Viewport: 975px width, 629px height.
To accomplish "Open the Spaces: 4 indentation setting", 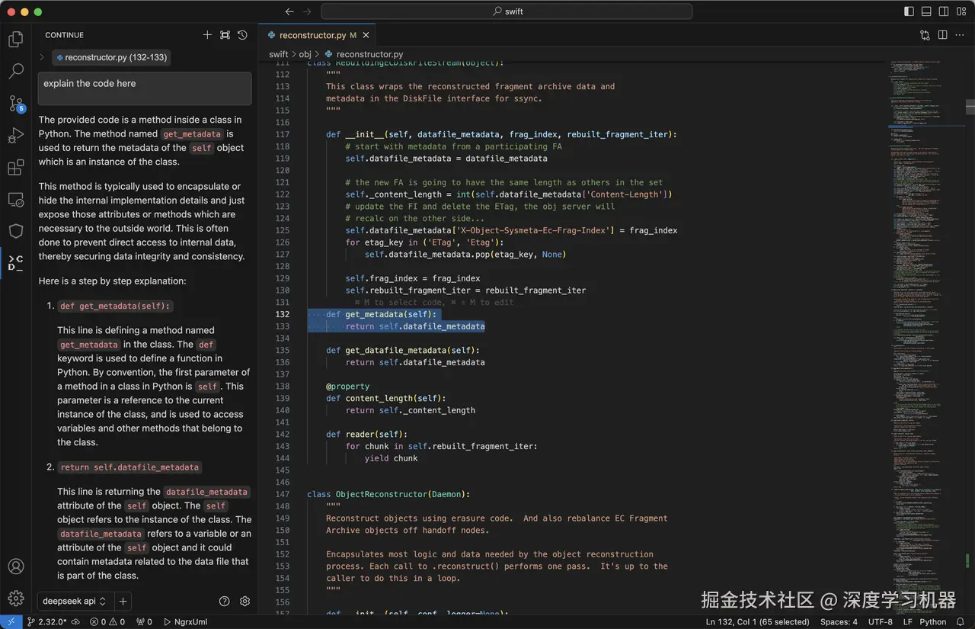I will (x=839, y=622).
